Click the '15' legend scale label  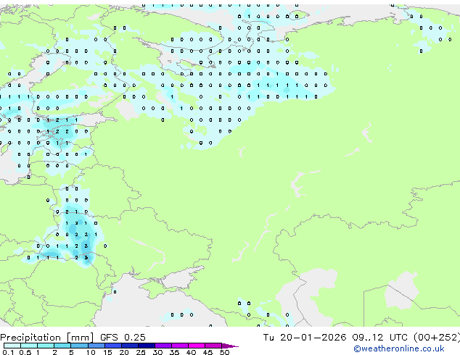pos(107,352)
